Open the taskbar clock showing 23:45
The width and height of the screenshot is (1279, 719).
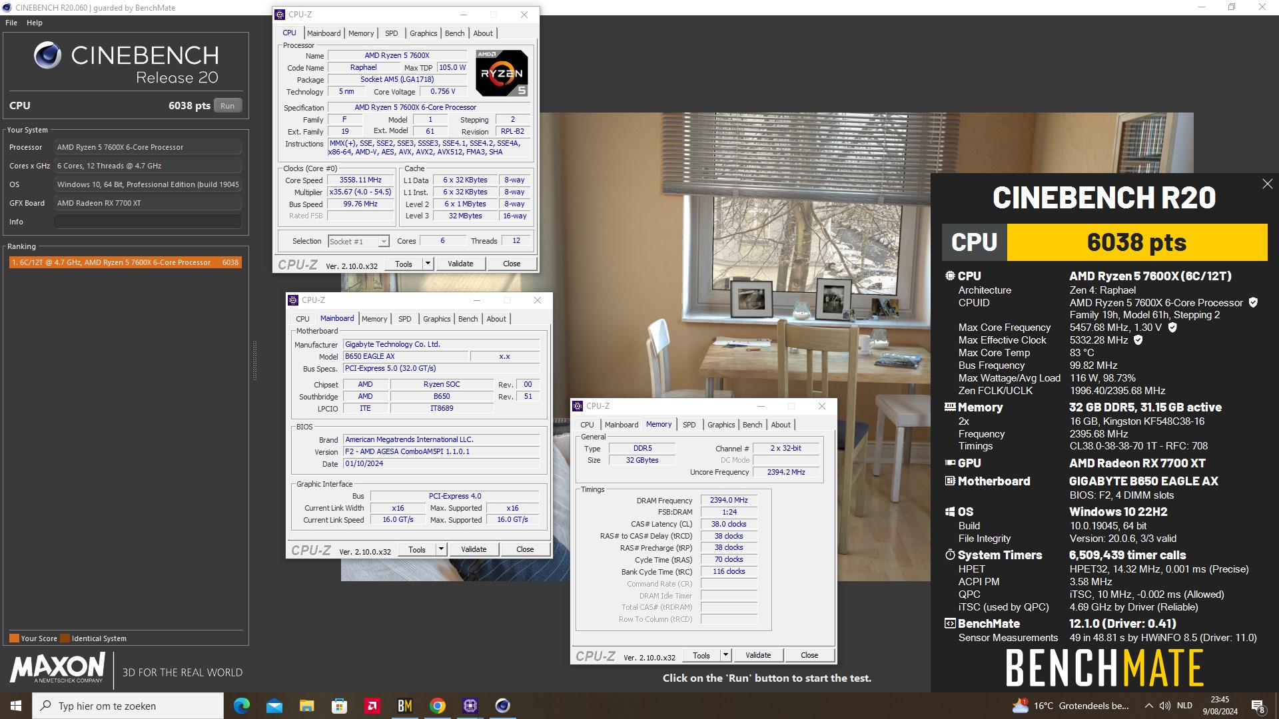[x=1220, y=706]
